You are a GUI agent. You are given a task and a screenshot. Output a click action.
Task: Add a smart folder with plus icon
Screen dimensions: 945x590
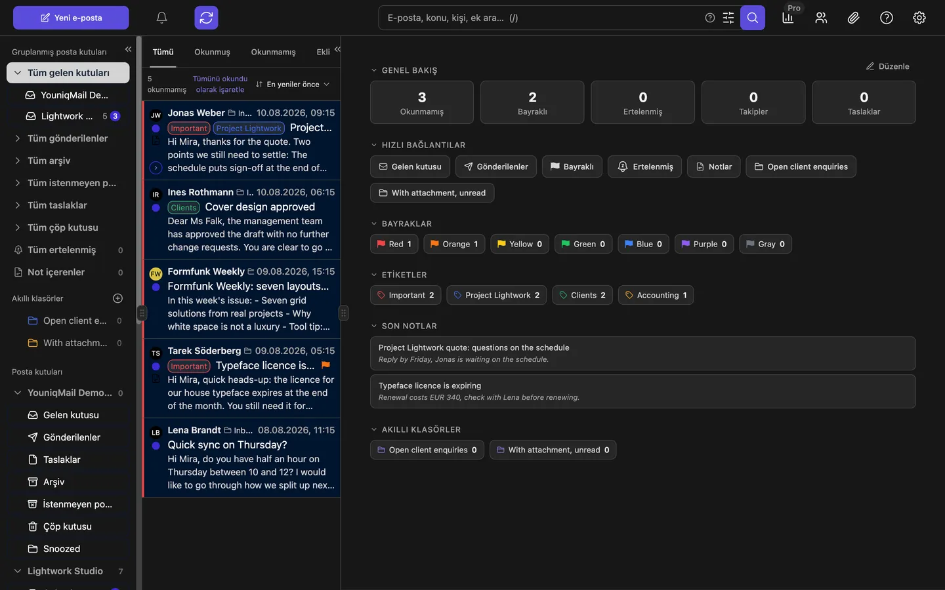(118, 298)
